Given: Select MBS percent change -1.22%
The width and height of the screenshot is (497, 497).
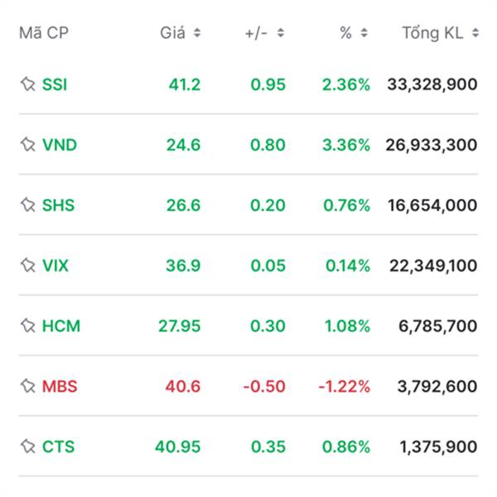Looking at the screenshot, I should pos(345,386).
